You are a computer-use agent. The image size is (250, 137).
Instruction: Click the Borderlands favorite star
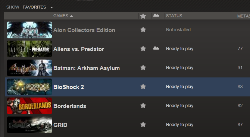point(143,105)
